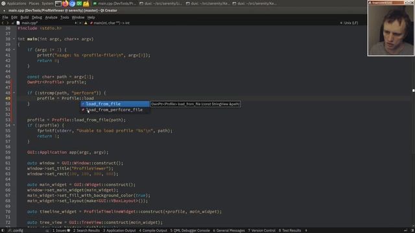Click the webcam overlay window

[390, 28]
